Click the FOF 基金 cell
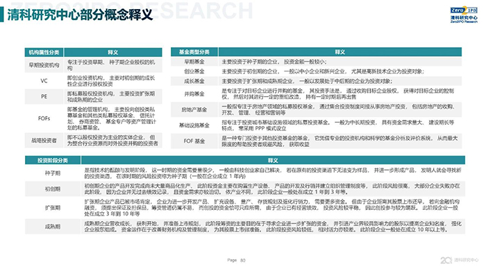Image resolution: width=486 pixels, height=273 pixels. point(194,141)
